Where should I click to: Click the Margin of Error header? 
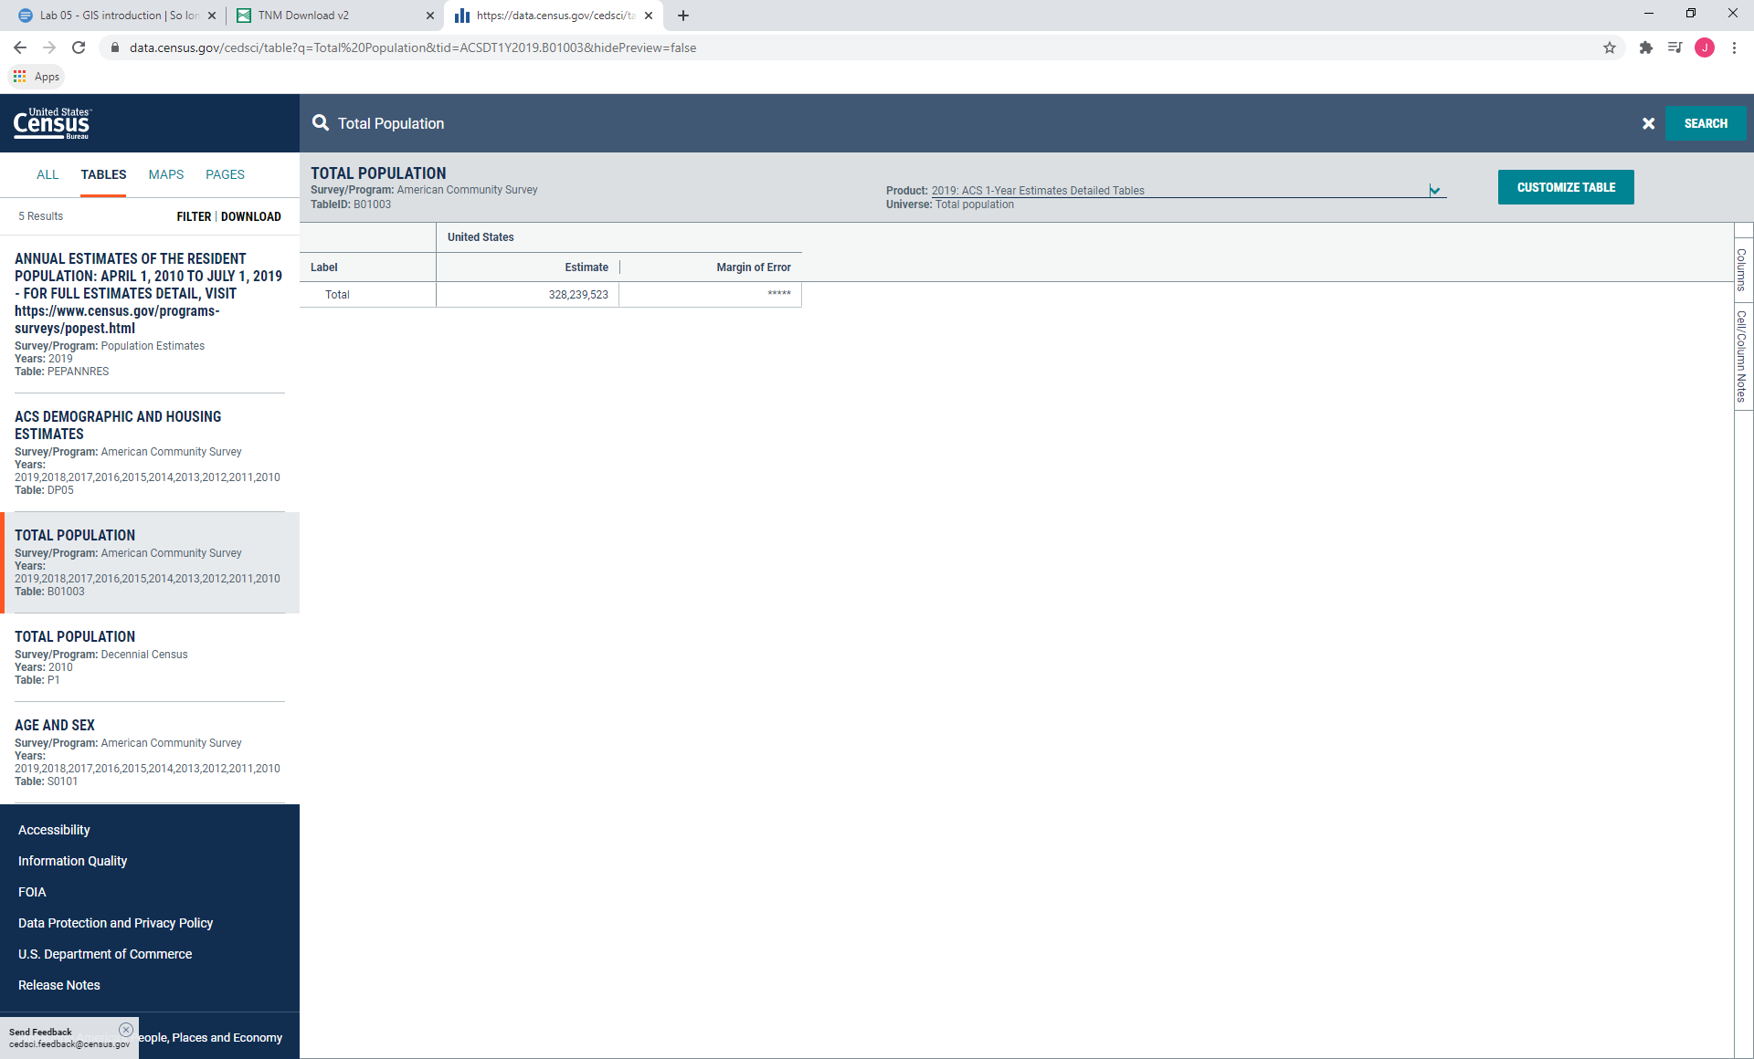(x=711, y=267)
